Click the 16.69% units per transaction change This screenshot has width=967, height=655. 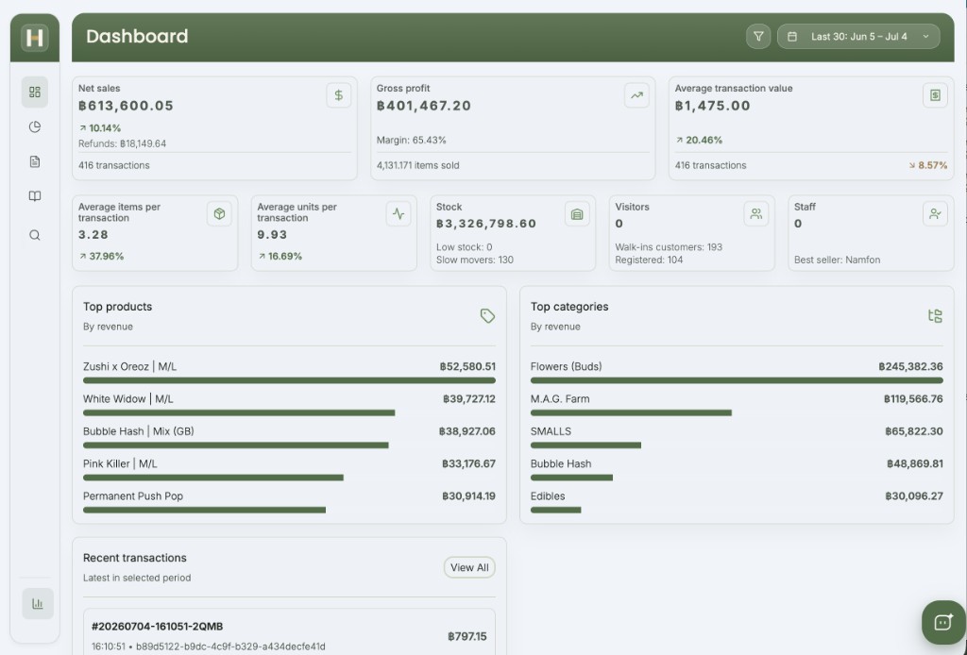280,257
